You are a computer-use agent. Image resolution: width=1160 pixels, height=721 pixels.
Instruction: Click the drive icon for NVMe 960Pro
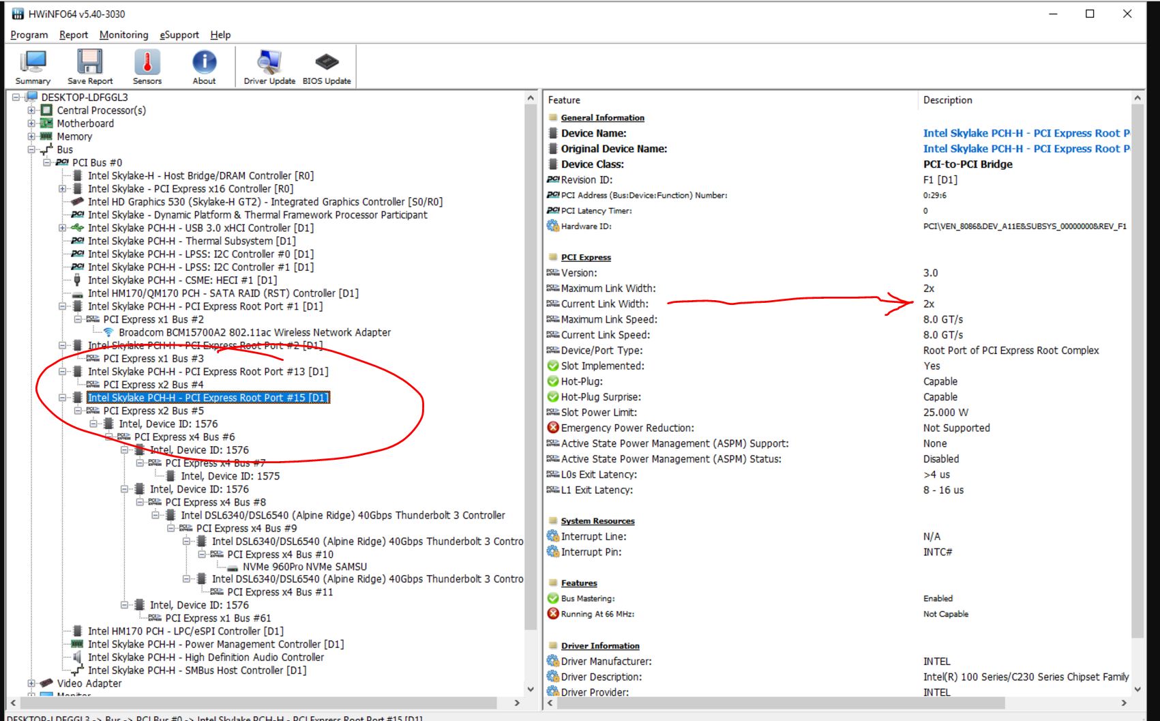point(233,568)
